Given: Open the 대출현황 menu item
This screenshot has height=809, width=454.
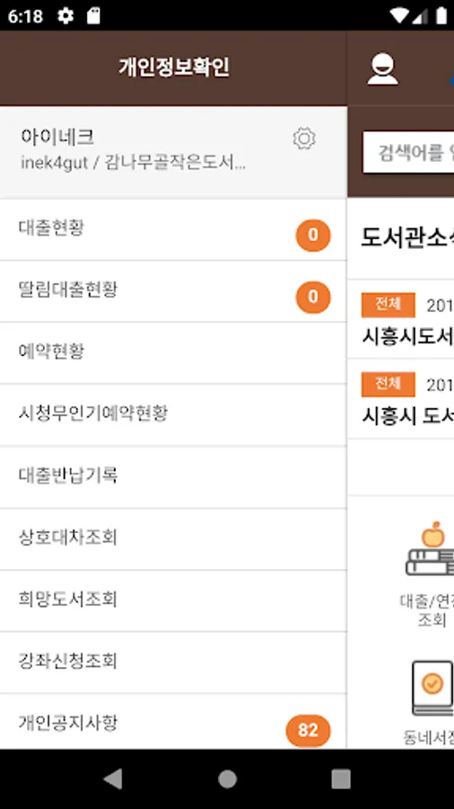Looking at the screenshot, I should [x=173, y=229].
